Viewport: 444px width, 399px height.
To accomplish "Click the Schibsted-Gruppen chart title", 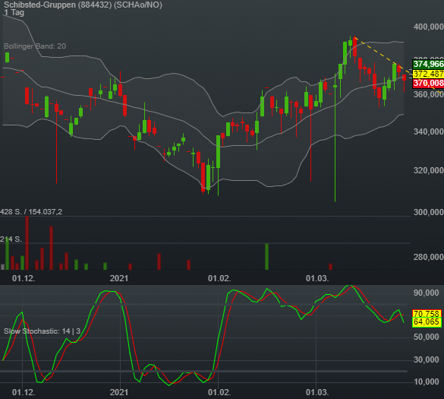I will 83,5.
